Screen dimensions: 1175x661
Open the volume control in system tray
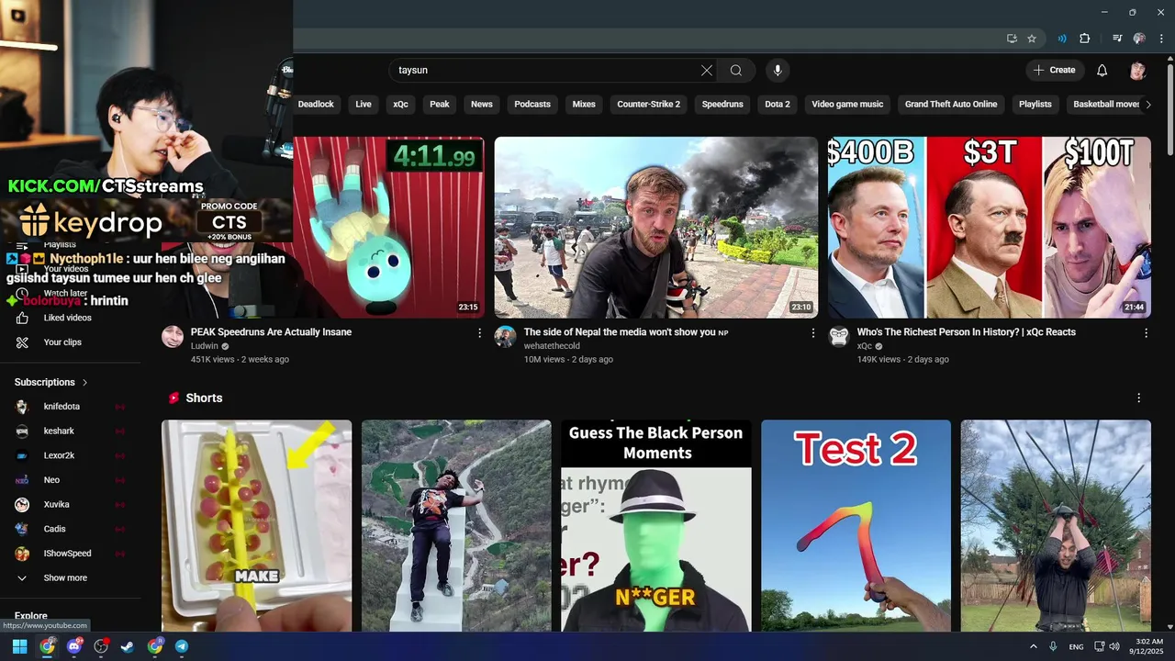[1114, 646]
